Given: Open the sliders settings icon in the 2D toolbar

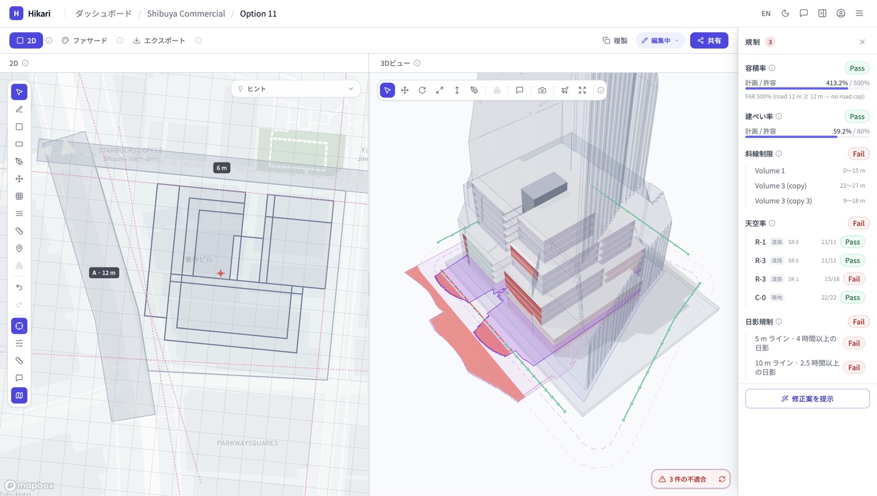Looking at the screenshot, I should tap(19, 343).
